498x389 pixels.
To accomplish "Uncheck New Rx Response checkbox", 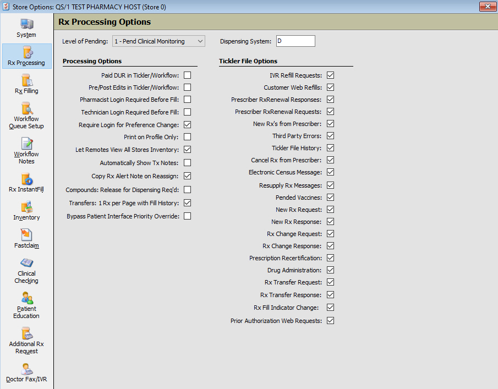I will 330,222.
